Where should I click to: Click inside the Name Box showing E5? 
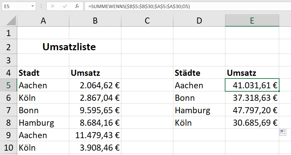(16, 6)
